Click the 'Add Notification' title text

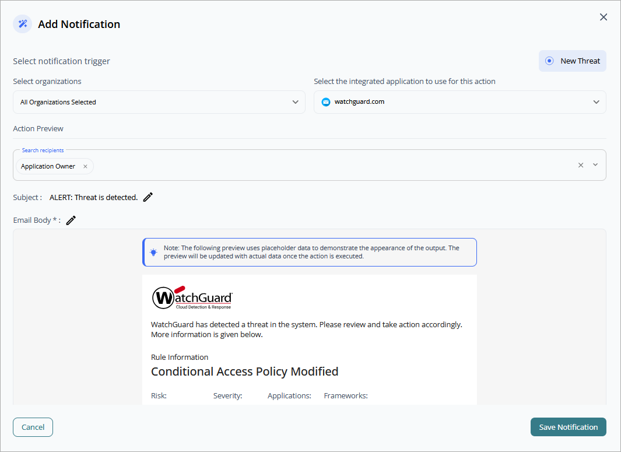point(79,24)
